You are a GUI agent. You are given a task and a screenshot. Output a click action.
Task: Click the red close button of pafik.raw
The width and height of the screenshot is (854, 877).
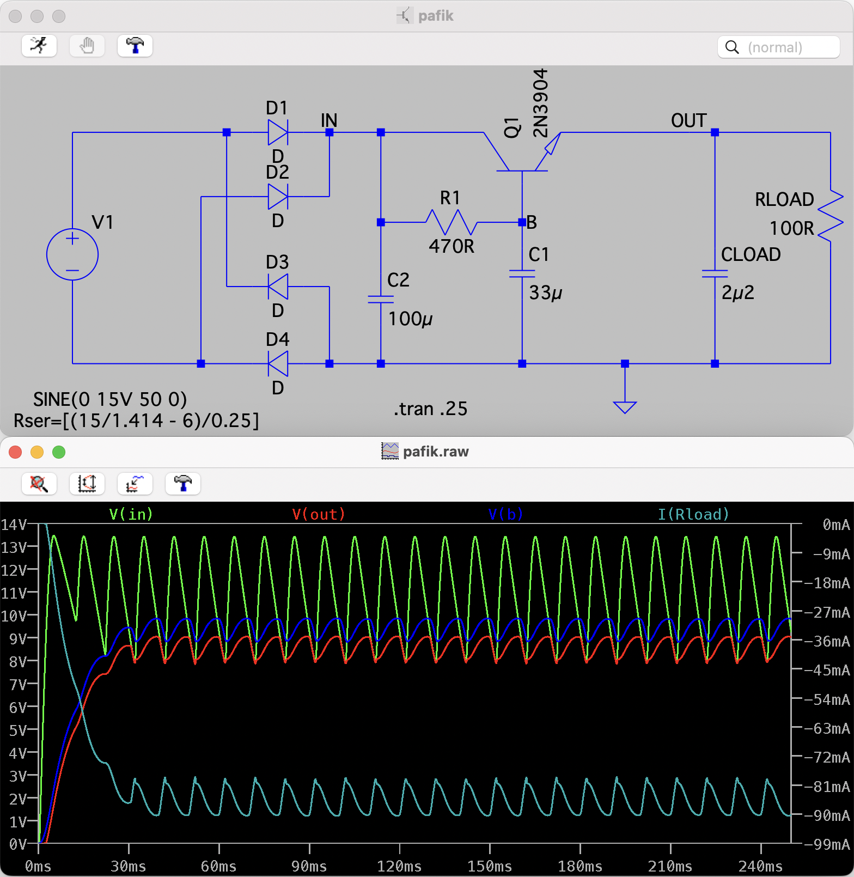coord(15,452)
